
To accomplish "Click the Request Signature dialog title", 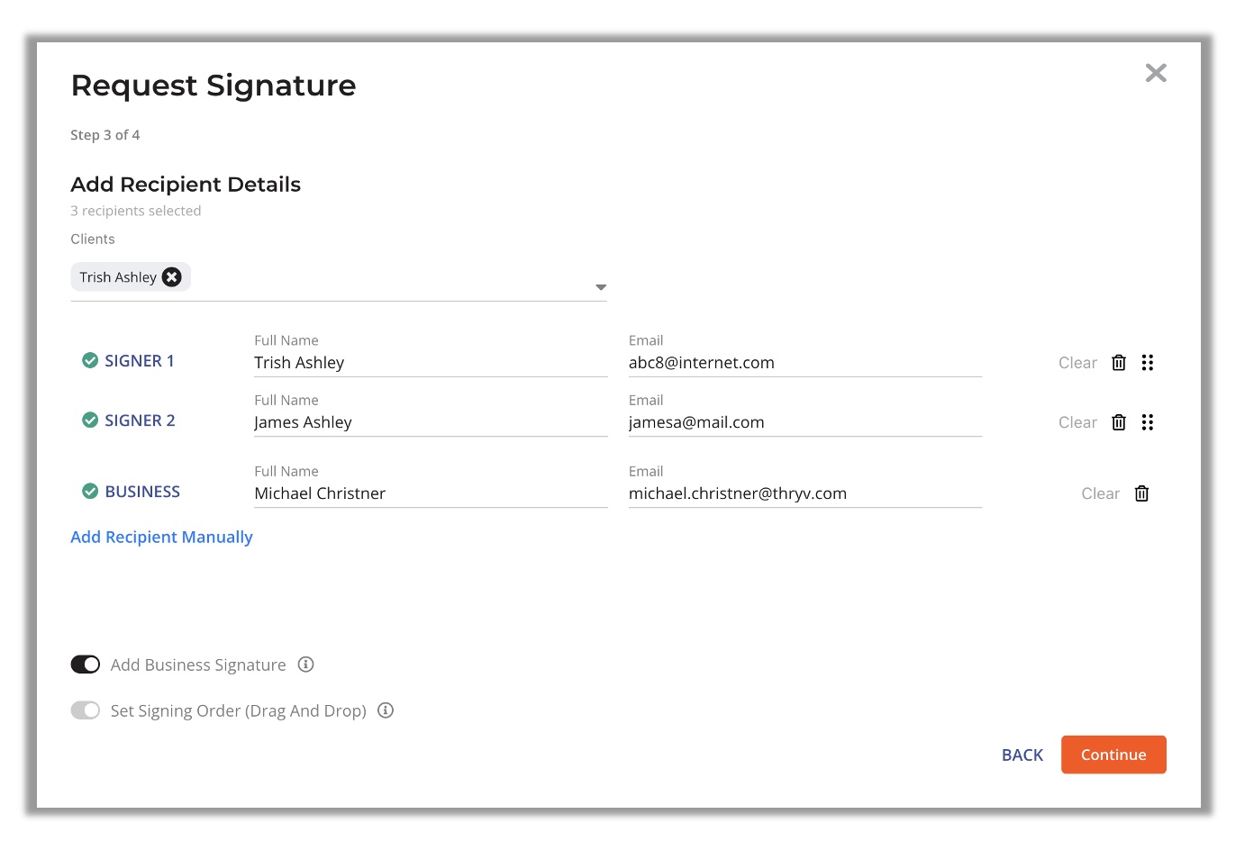I will (214, 86).
